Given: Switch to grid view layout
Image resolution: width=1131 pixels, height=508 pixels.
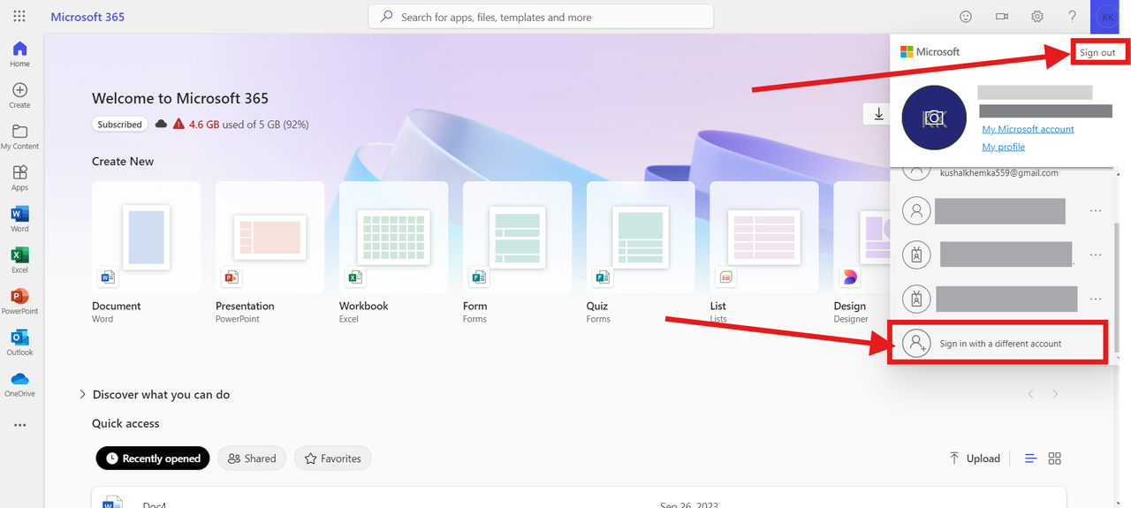Looking at the screenshot, I should [1054, 459].
